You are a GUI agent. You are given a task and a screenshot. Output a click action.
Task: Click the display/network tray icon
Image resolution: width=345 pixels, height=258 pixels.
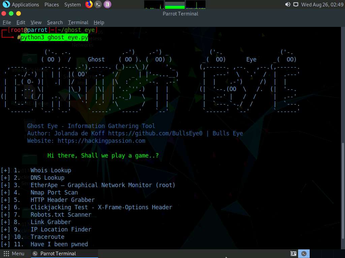click(x=296, y=4)
